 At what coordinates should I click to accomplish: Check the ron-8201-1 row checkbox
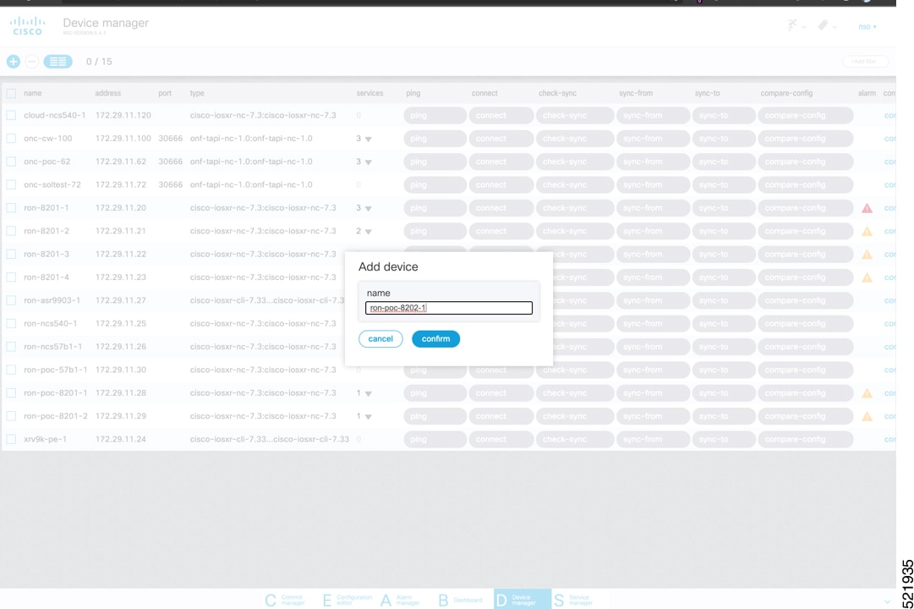11,208
